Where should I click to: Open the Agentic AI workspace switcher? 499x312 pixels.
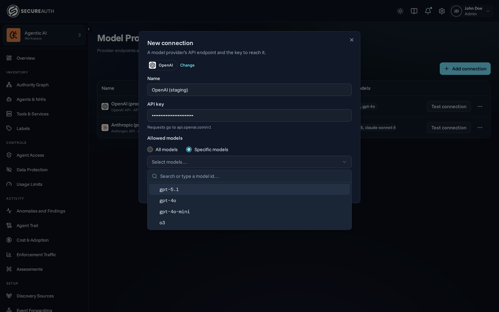[44, 35]
